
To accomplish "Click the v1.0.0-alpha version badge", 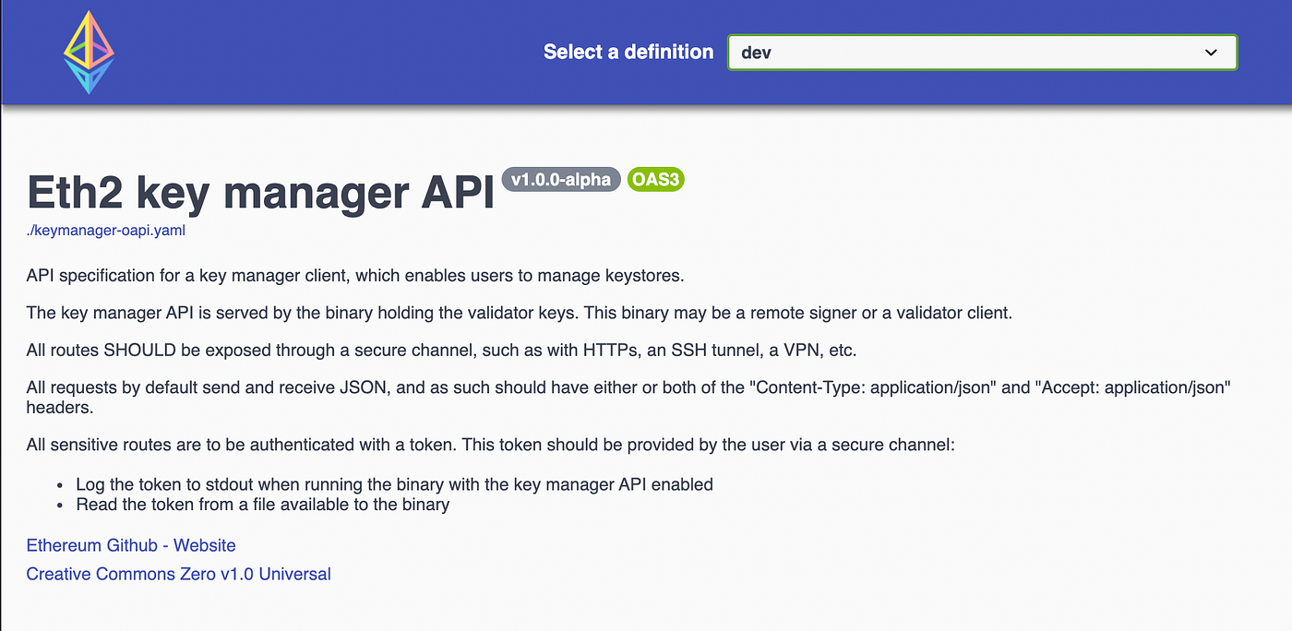I will 561,179.
